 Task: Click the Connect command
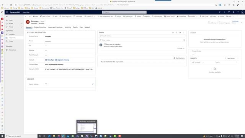[88, 16]
